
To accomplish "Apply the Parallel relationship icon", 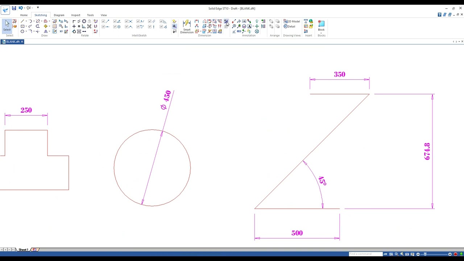I will tap(79, 21).
